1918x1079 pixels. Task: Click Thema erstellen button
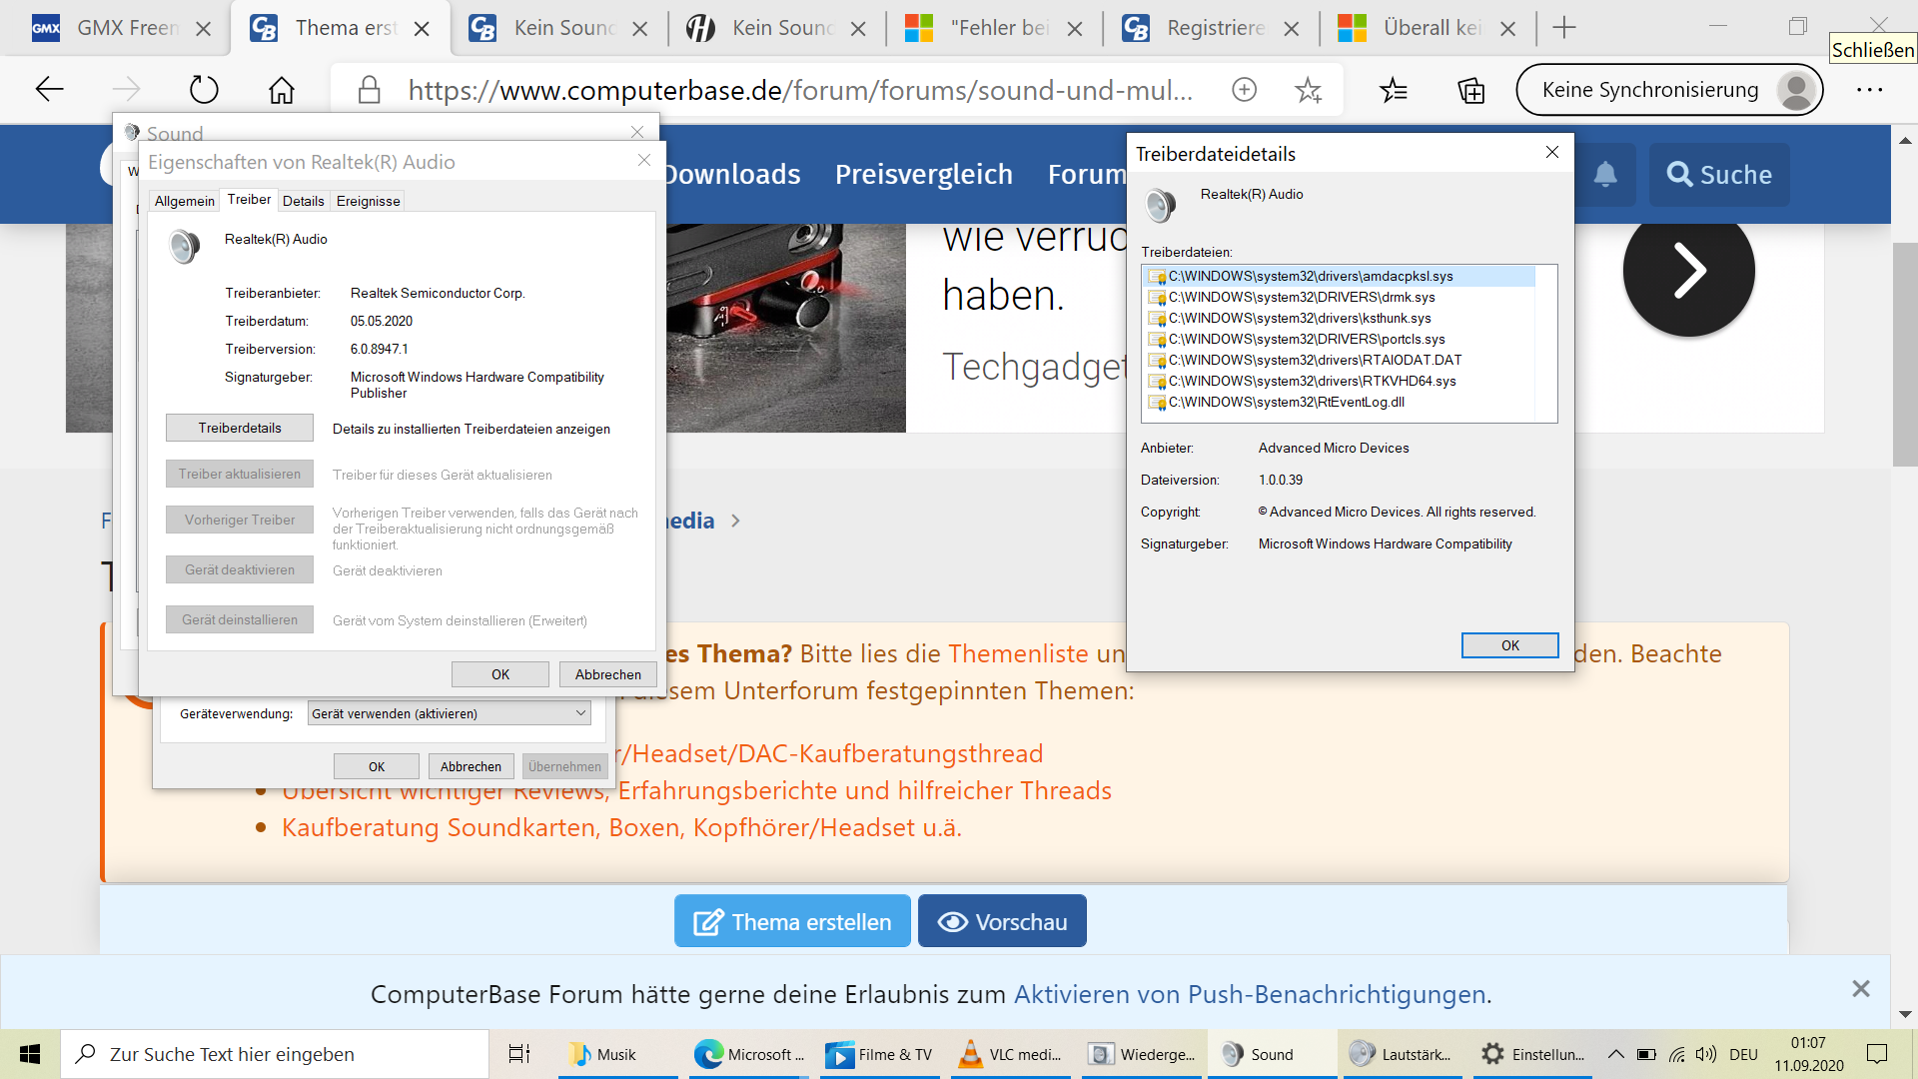(792, 921)
